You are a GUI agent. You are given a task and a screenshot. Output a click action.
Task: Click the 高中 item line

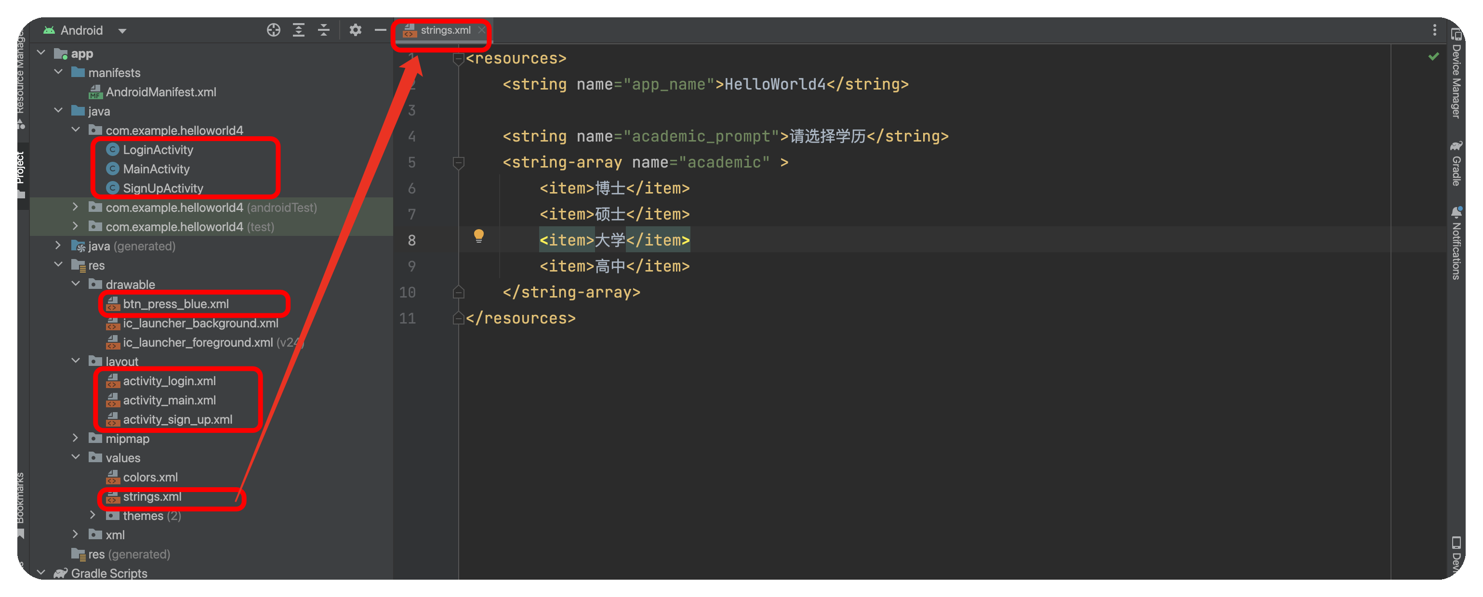click(x=614, y=266)
